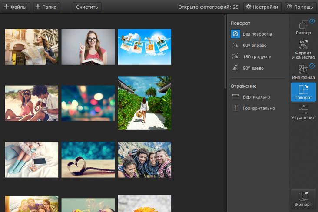Viewport: 318px width, 212px height.
Task: Select the beach couple with guitar thumbnail
Action: coord(31,103)
